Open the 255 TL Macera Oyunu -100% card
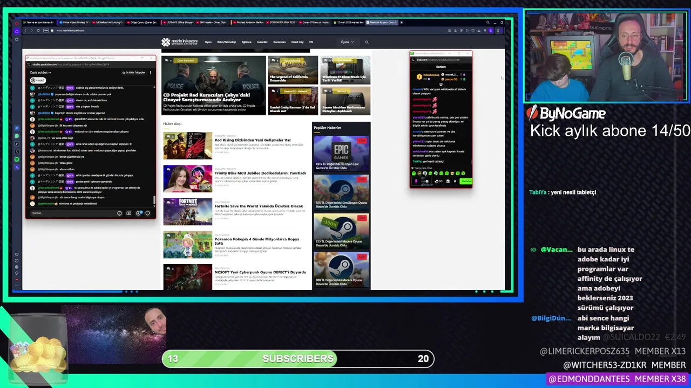Image resolution: width=691 pixels, height=388 pixels. click(x=341, y=231)
